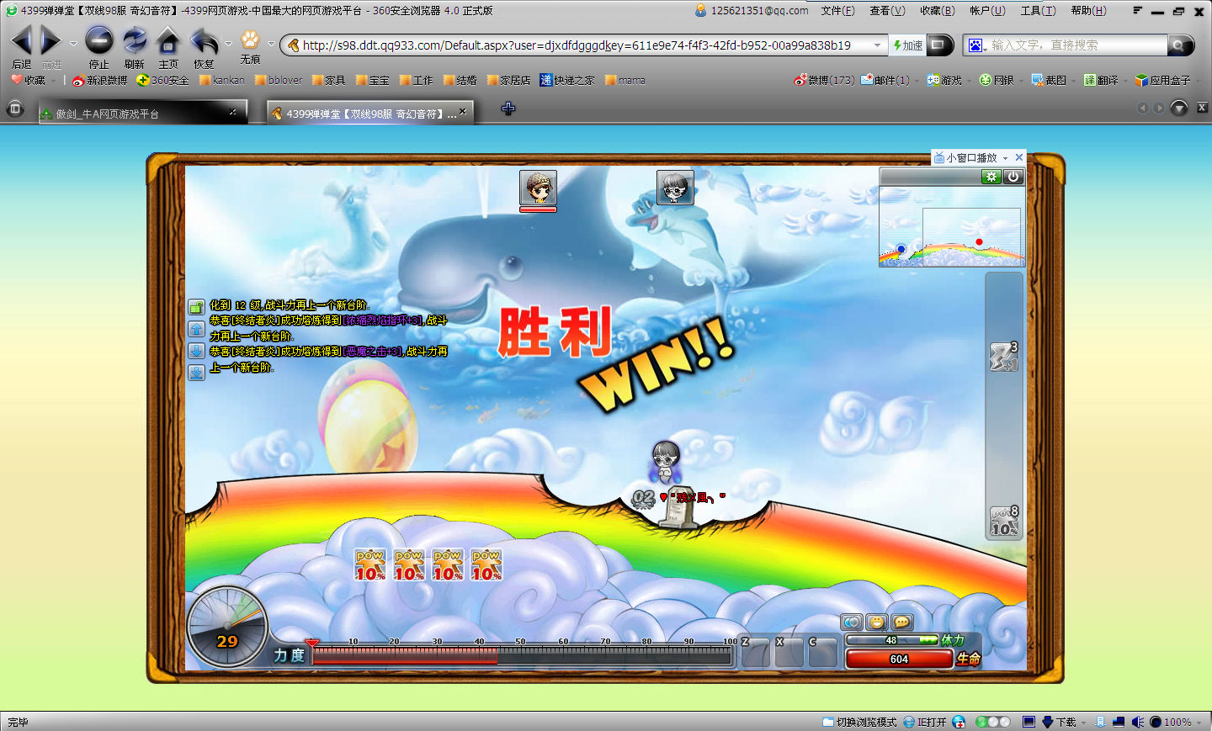This screenshot has width=1212, height=731.
Task: Open dropdown arrow next to Forward button
Action: click(73, 44)
